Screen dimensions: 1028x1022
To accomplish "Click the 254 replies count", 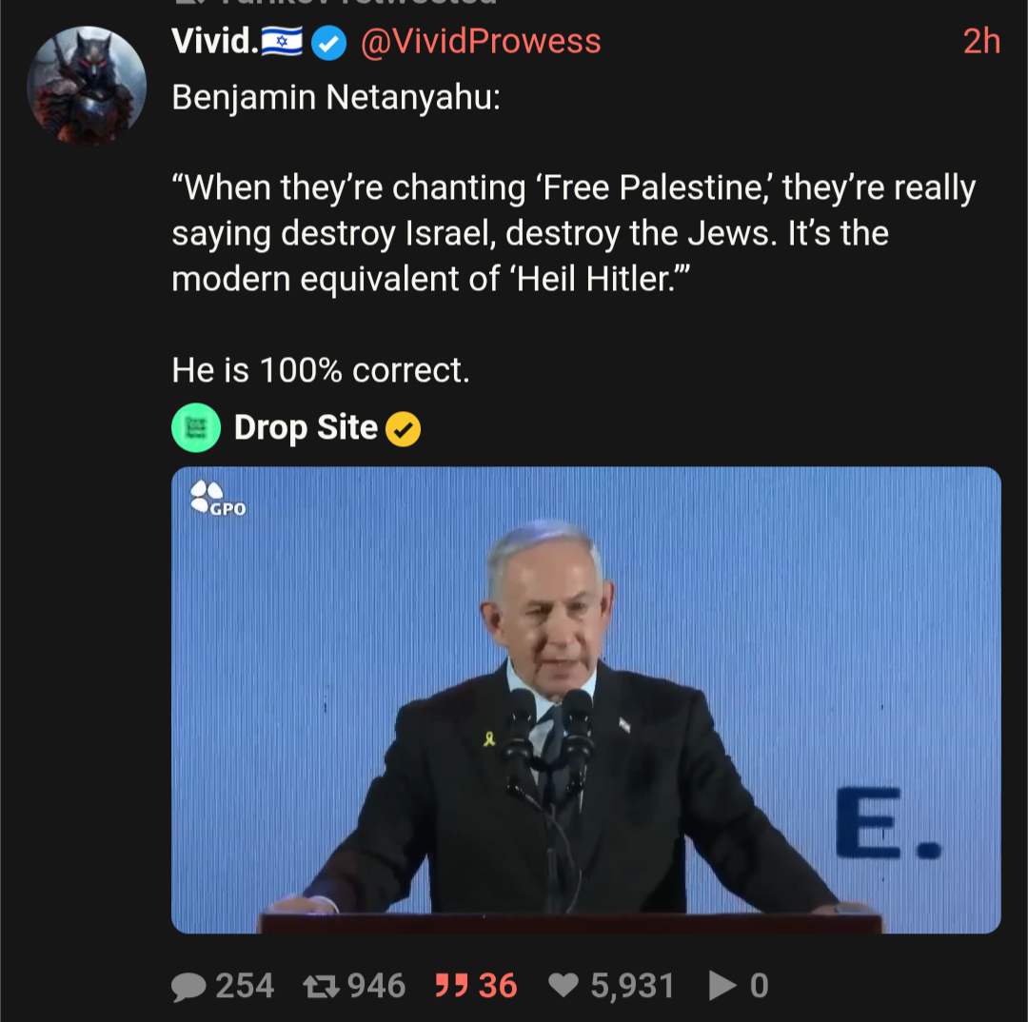I will coord(245,986).
